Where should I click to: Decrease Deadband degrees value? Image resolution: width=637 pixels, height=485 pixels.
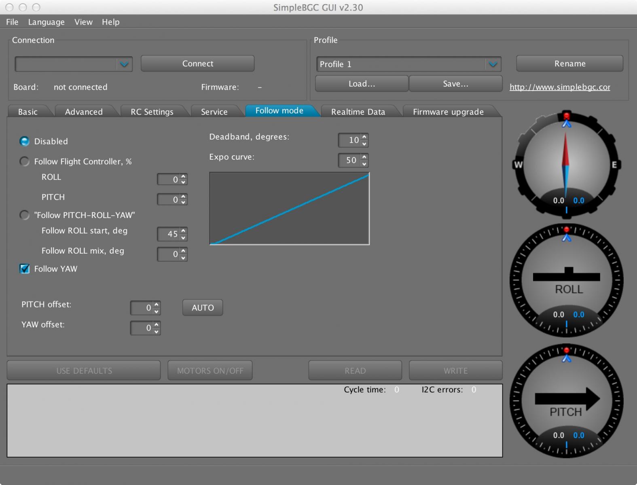click(x=364, y=143)
